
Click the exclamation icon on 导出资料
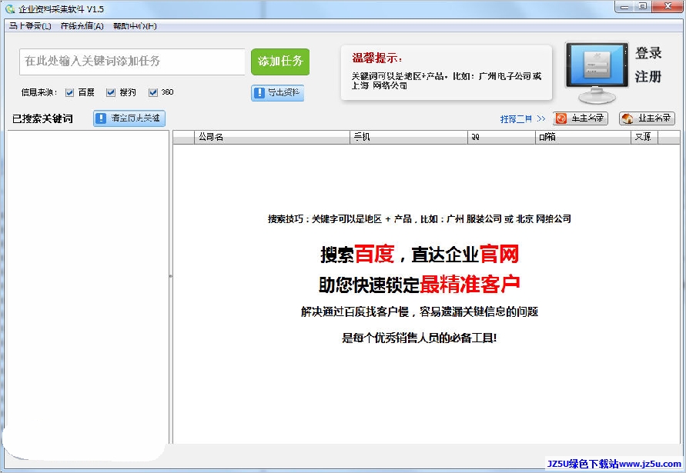coord(259,92)
